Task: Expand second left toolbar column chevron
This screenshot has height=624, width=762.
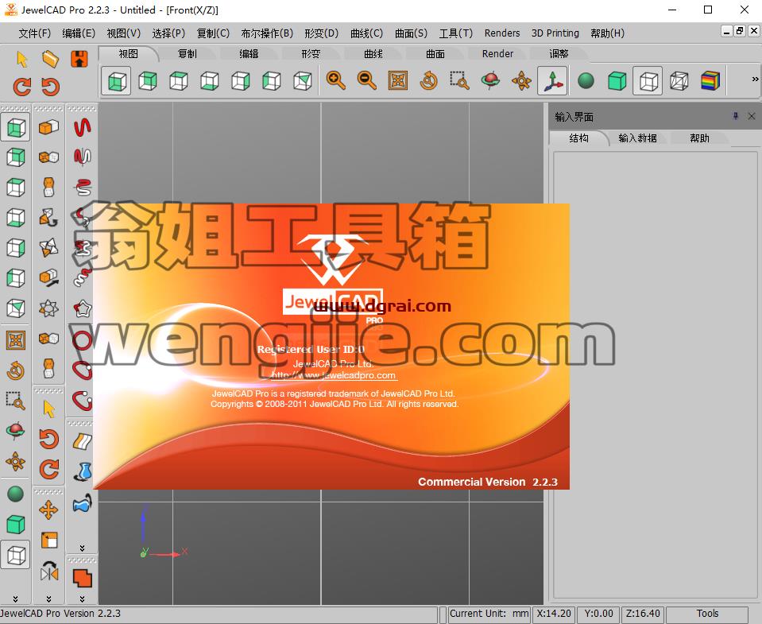Action: 48,599
